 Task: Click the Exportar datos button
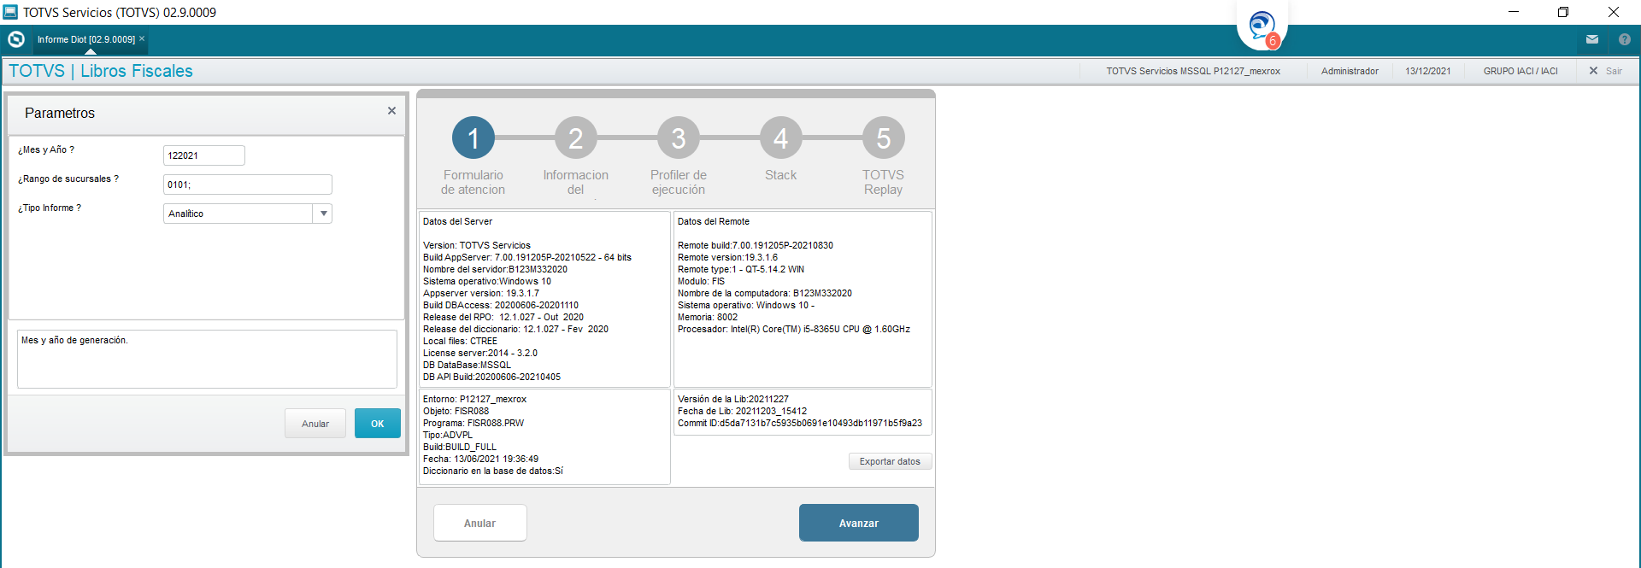(x=890, y=461)
